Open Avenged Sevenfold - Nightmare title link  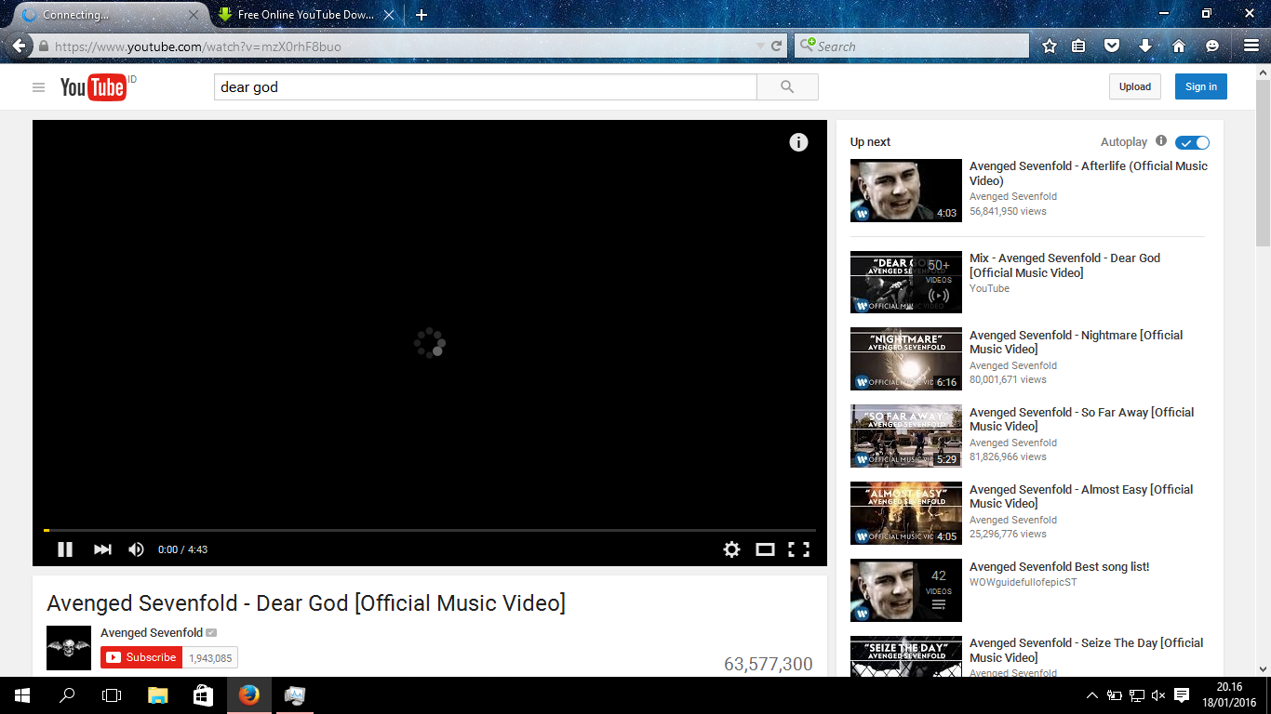(x=1077, y=342)
